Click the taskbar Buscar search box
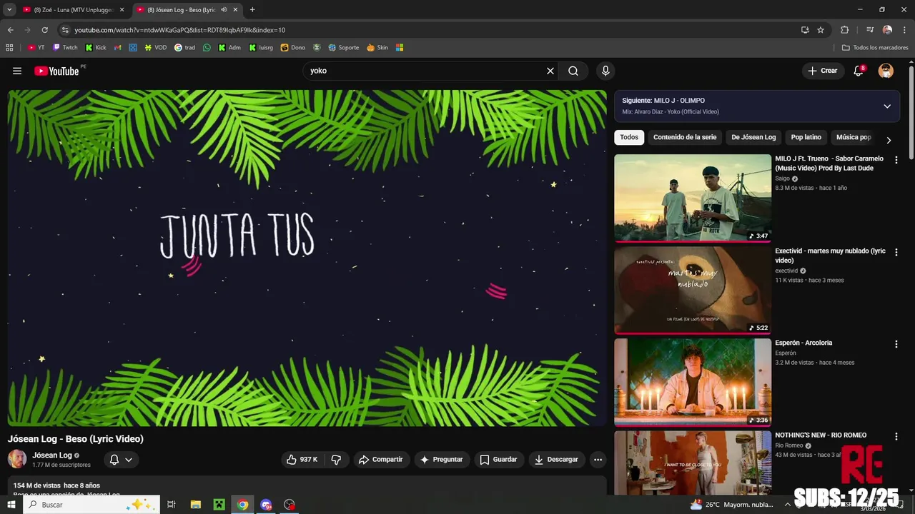Screen dimensions: 915x514 (91, 504)
